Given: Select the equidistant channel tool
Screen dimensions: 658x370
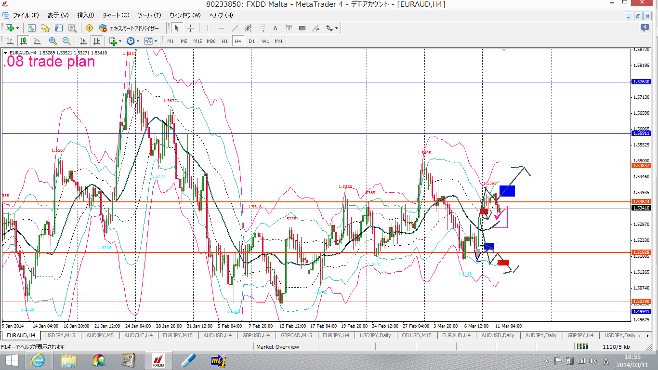Looking at the screenshot, I should click(x=248, y=28).
